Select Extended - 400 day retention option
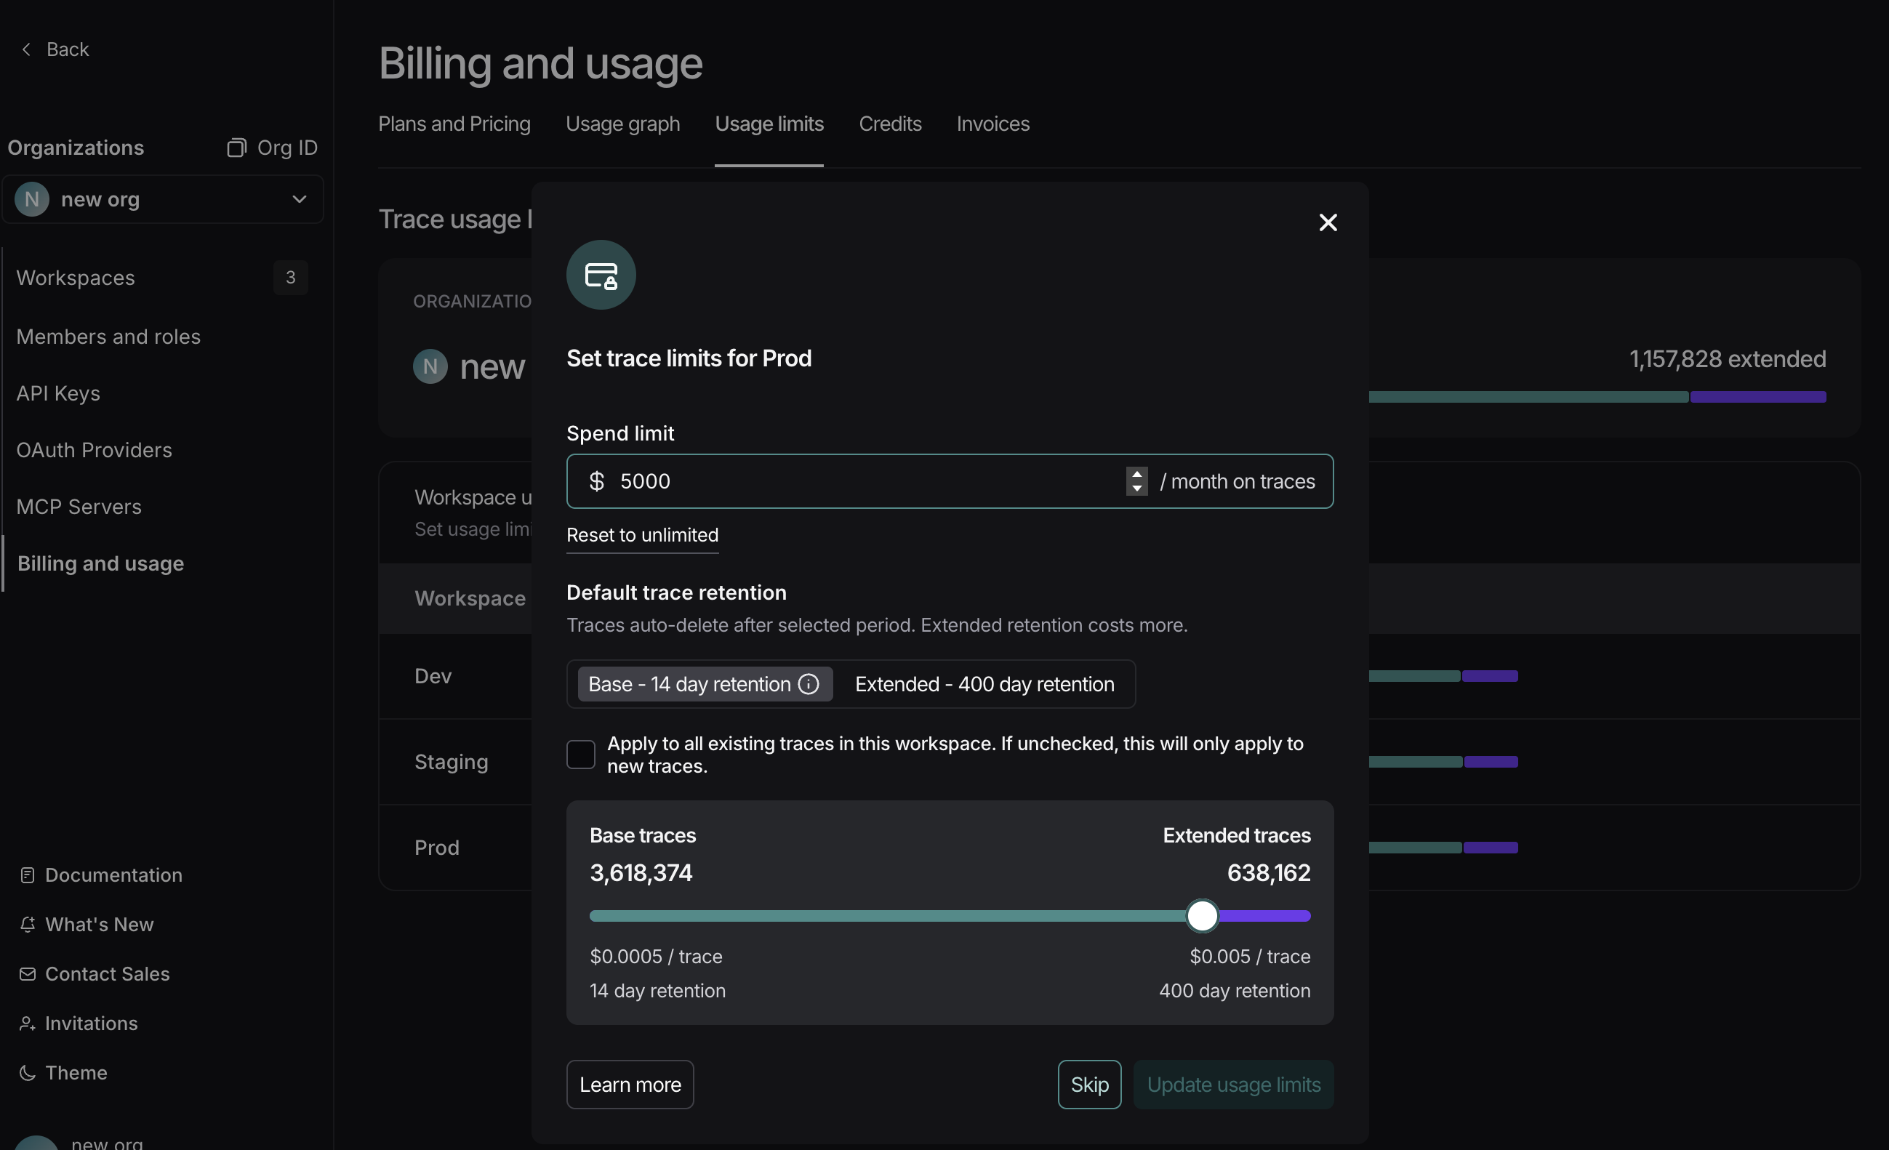 coord(984,684)
